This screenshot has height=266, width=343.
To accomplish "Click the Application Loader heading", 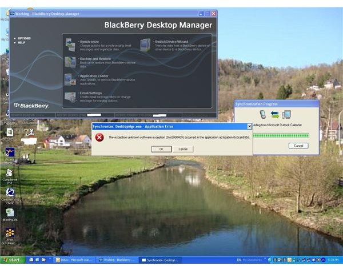I will [94, 76].
